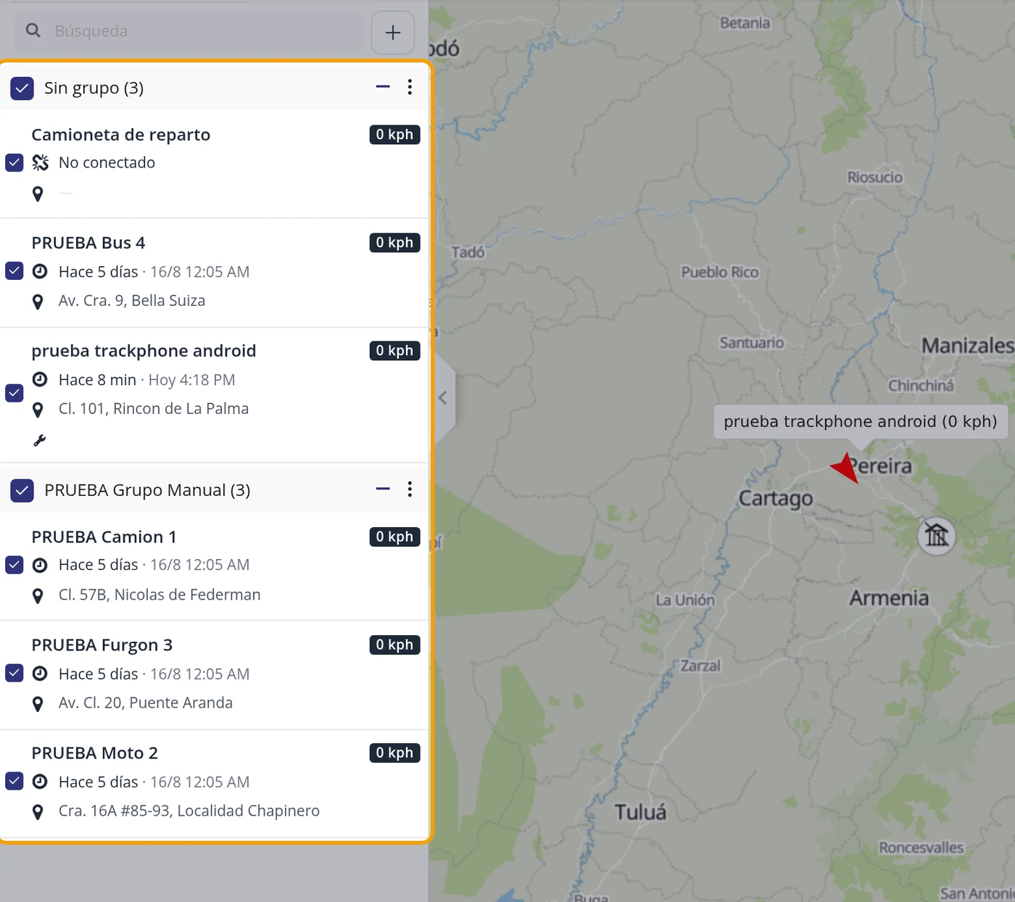Collapse the Sin grupo group
This screenshot has height=902, width=1015.
383,87
